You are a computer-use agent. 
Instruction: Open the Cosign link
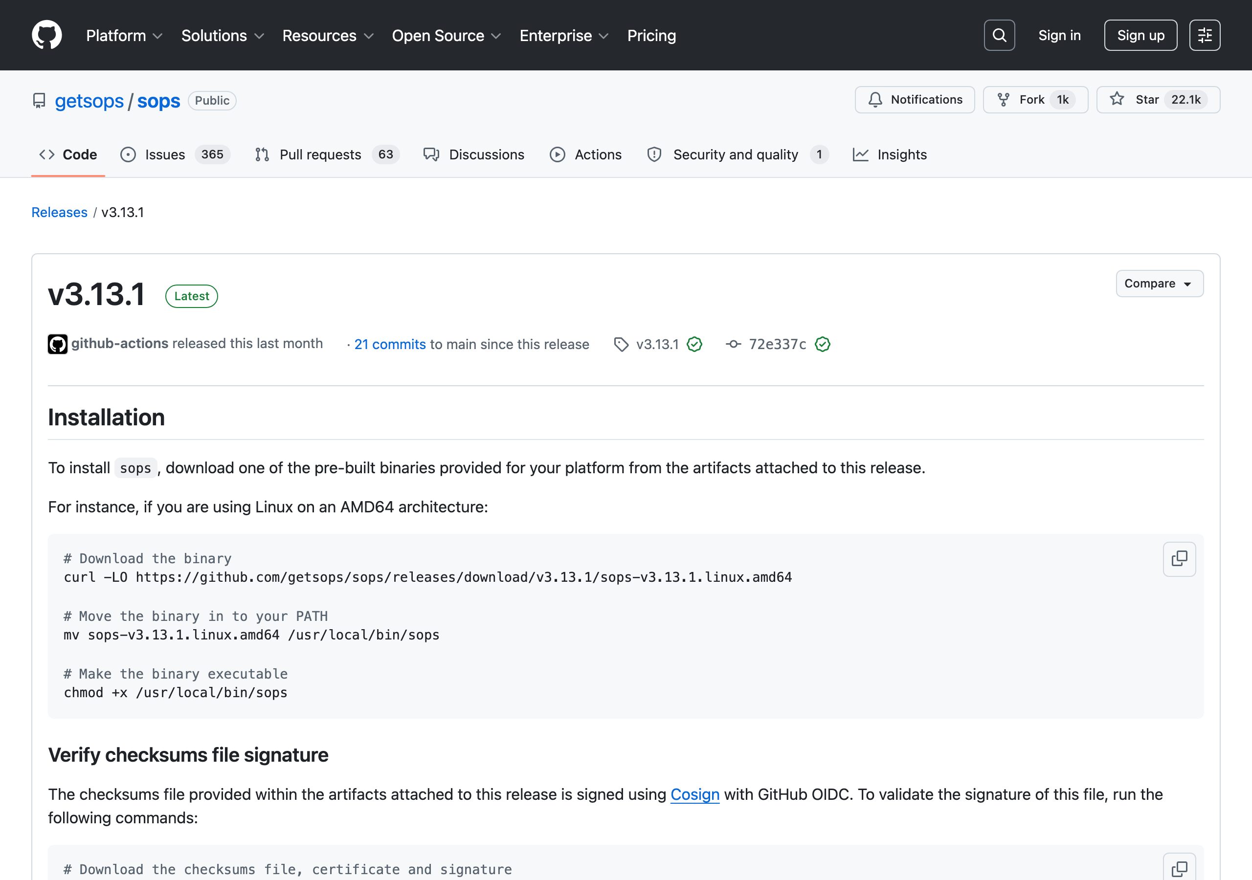[694, 794]
